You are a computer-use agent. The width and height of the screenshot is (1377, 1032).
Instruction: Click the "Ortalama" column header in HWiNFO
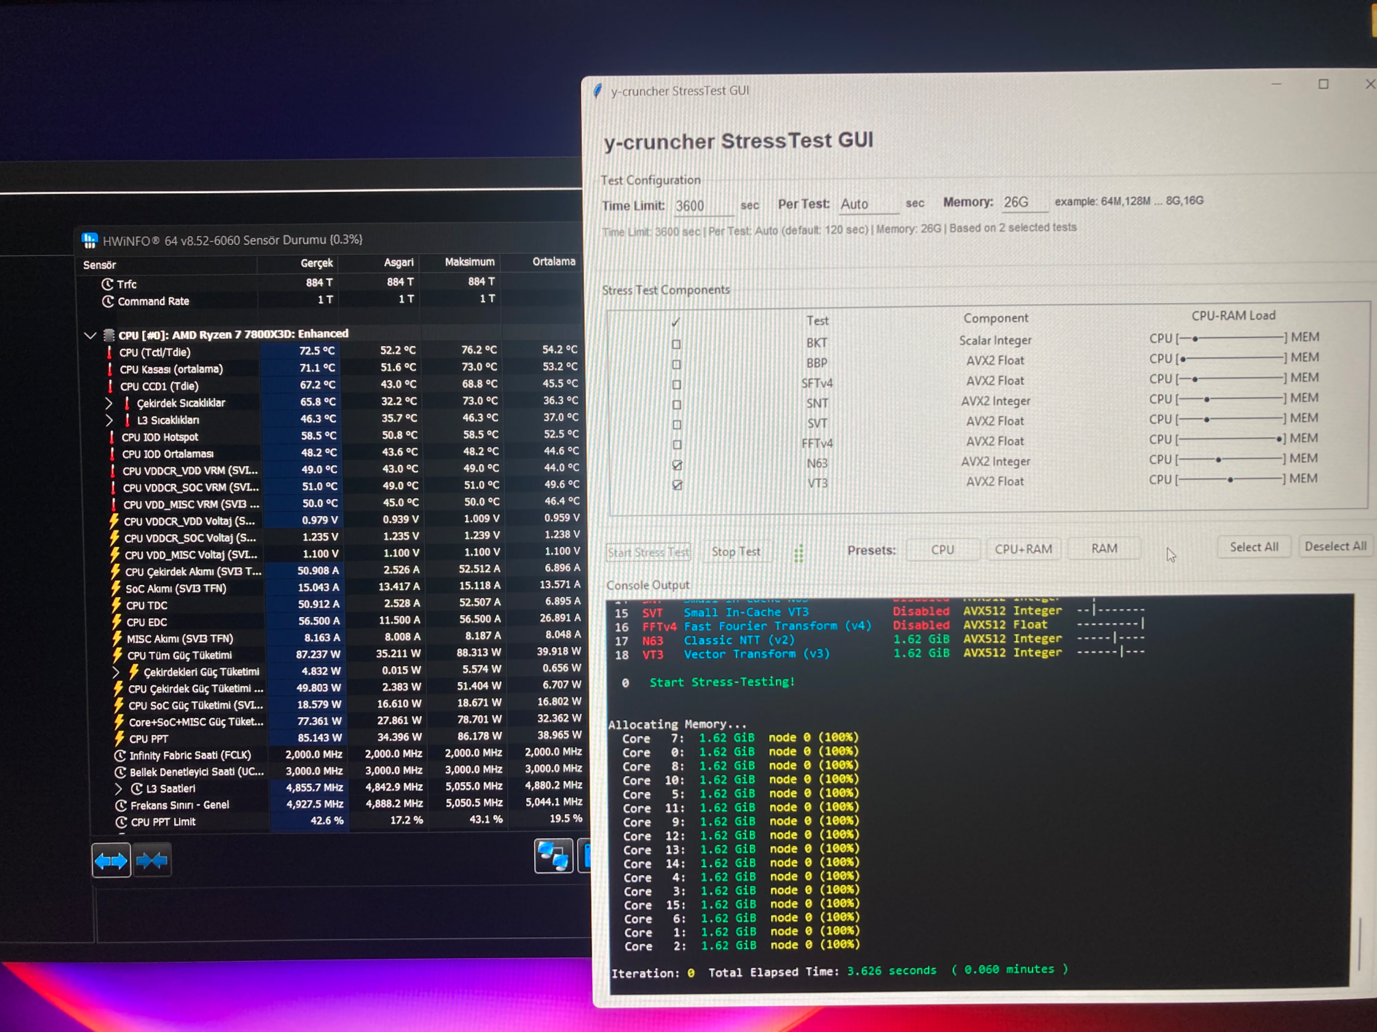(x=553, y=261)
